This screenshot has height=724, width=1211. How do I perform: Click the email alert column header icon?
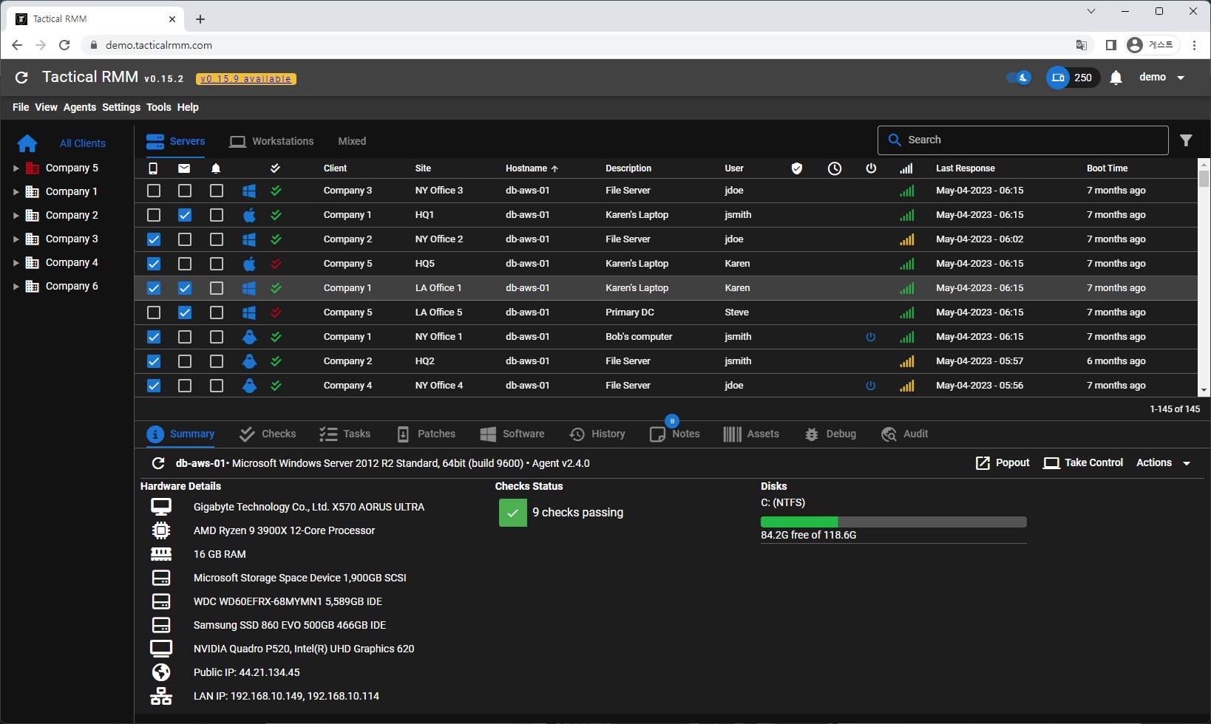tap(184, 168)
